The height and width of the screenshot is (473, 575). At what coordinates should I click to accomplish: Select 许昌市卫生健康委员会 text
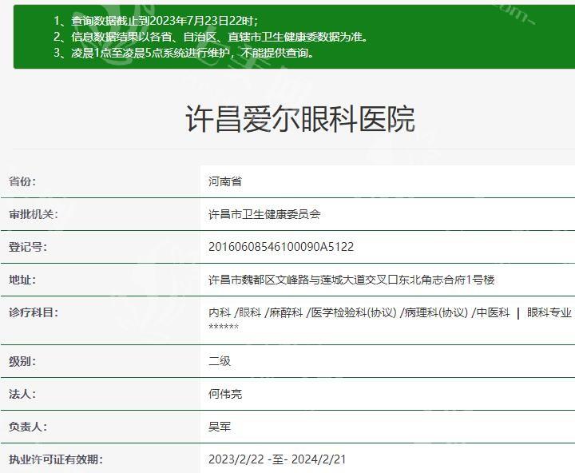264,214
